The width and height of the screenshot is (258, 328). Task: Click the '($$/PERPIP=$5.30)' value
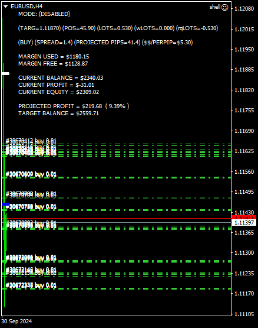pos(167,43)
